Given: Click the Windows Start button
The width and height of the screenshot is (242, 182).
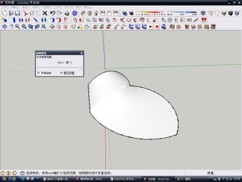Looking at the screenshot, I should (9, 179).
